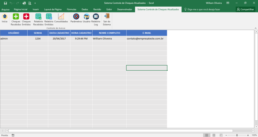Open the Revisão tab
This screenshot has width=258, height=137.
coord(97,9)
